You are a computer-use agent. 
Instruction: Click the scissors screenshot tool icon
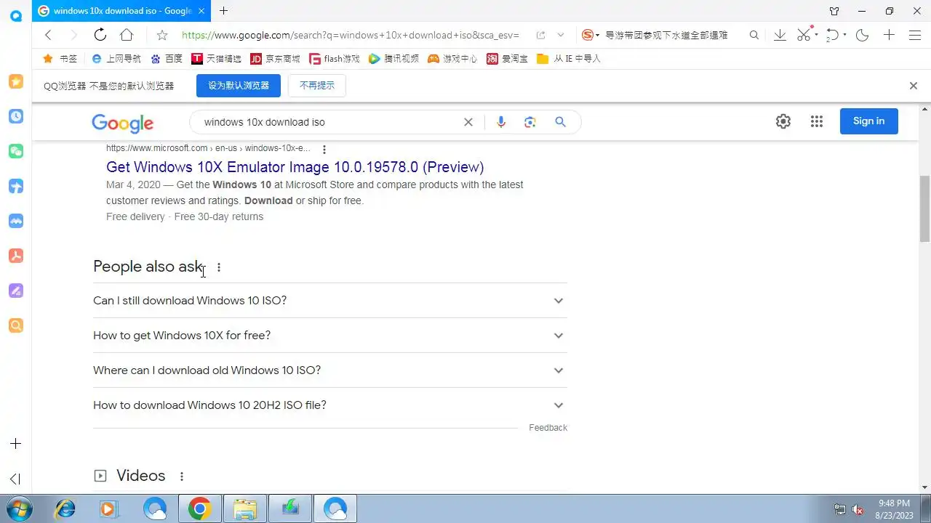804,35
